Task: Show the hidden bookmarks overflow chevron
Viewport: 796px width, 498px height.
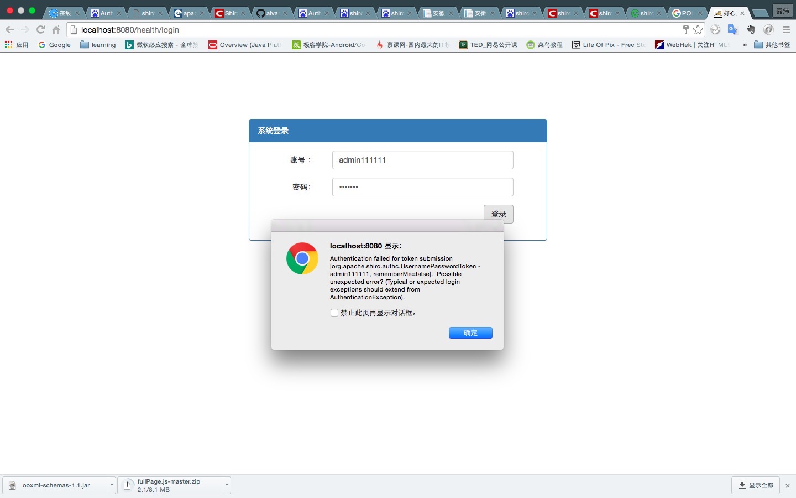Action: tap(745, 45)
